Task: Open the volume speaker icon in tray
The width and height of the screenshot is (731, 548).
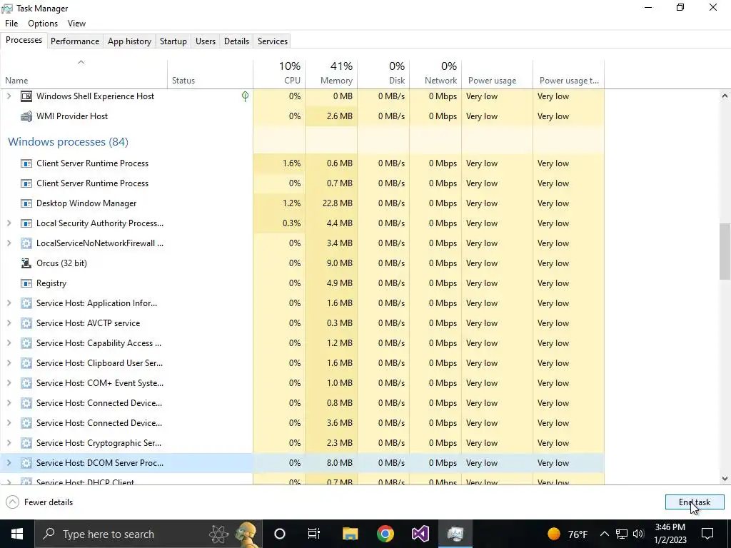Action: [x=638, y=534]
